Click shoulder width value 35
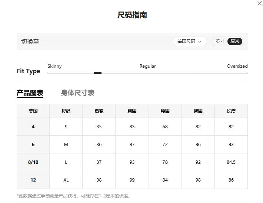This screenshot has width=263, height=203. click(x=99, y=127)
